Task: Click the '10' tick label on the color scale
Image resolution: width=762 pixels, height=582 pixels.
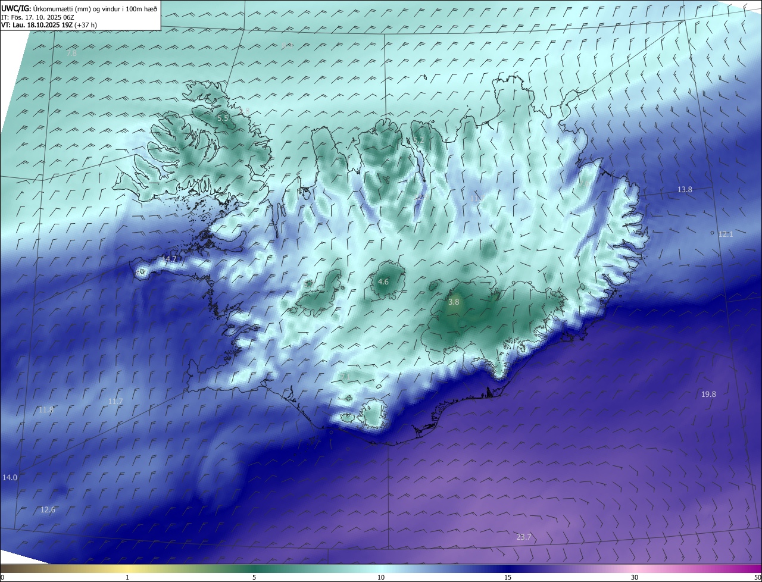Action: [381, 577]
